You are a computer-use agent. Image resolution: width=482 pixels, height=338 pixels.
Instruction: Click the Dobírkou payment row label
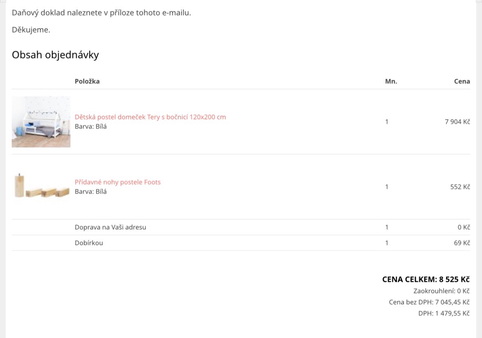(89, 243)
